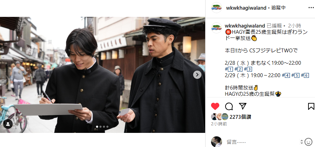Open the comment speech bubble icon

pyautogui.click(x=229, y=106)
